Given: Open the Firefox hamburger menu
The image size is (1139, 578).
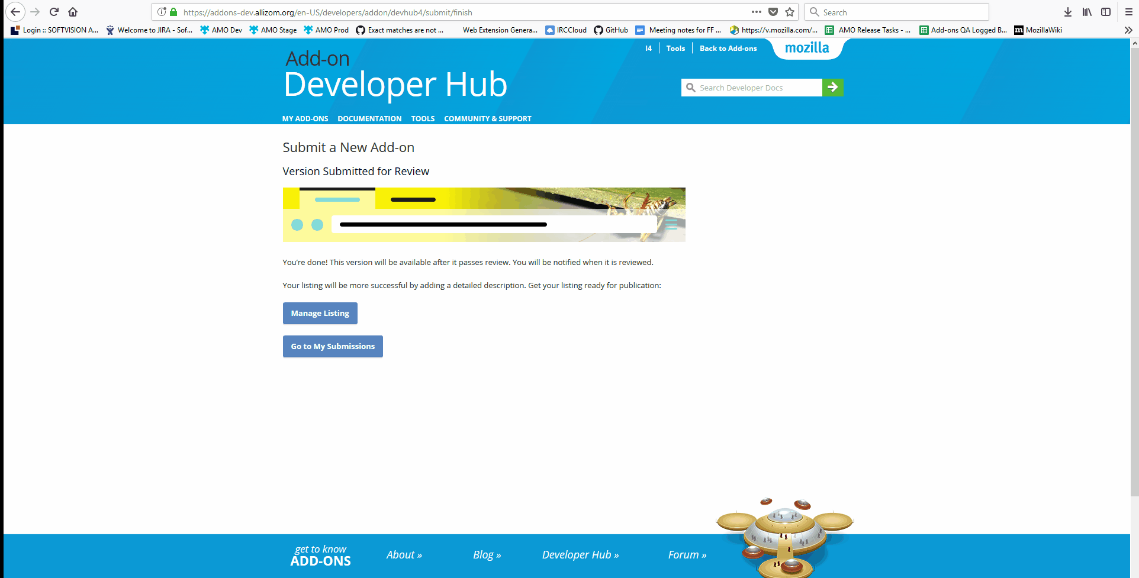Looking at the screenshot, I should (x=1128, y=12).
